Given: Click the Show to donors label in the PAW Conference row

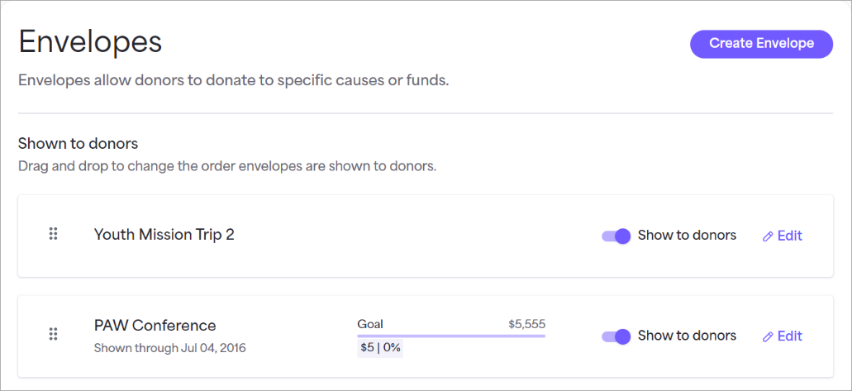Looking at the screenshot, I should [687, 336].
